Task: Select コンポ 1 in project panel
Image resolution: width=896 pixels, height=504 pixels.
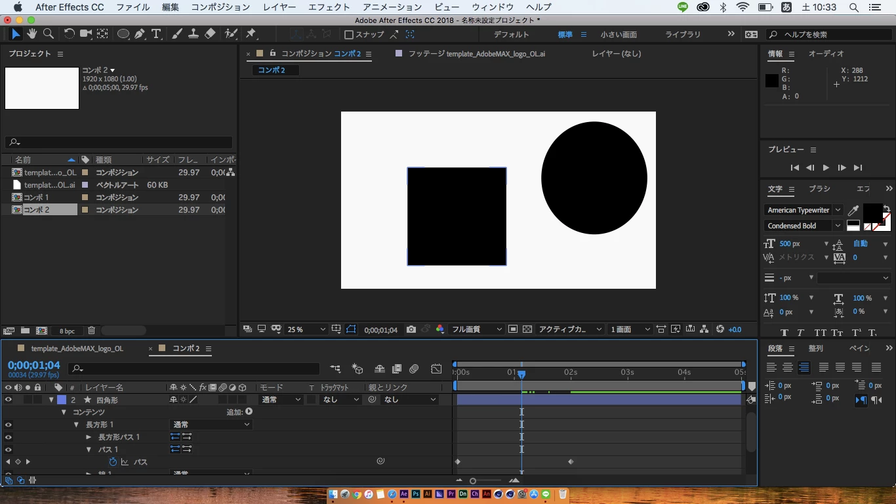Action: point(36,198)
